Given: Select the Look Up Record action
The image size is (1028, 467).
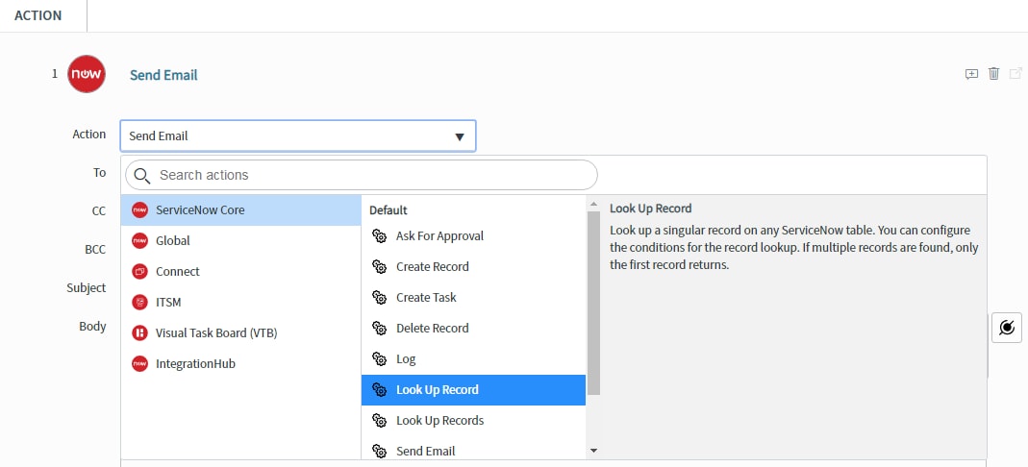Looking at the screenshot, I should (473, 390).
